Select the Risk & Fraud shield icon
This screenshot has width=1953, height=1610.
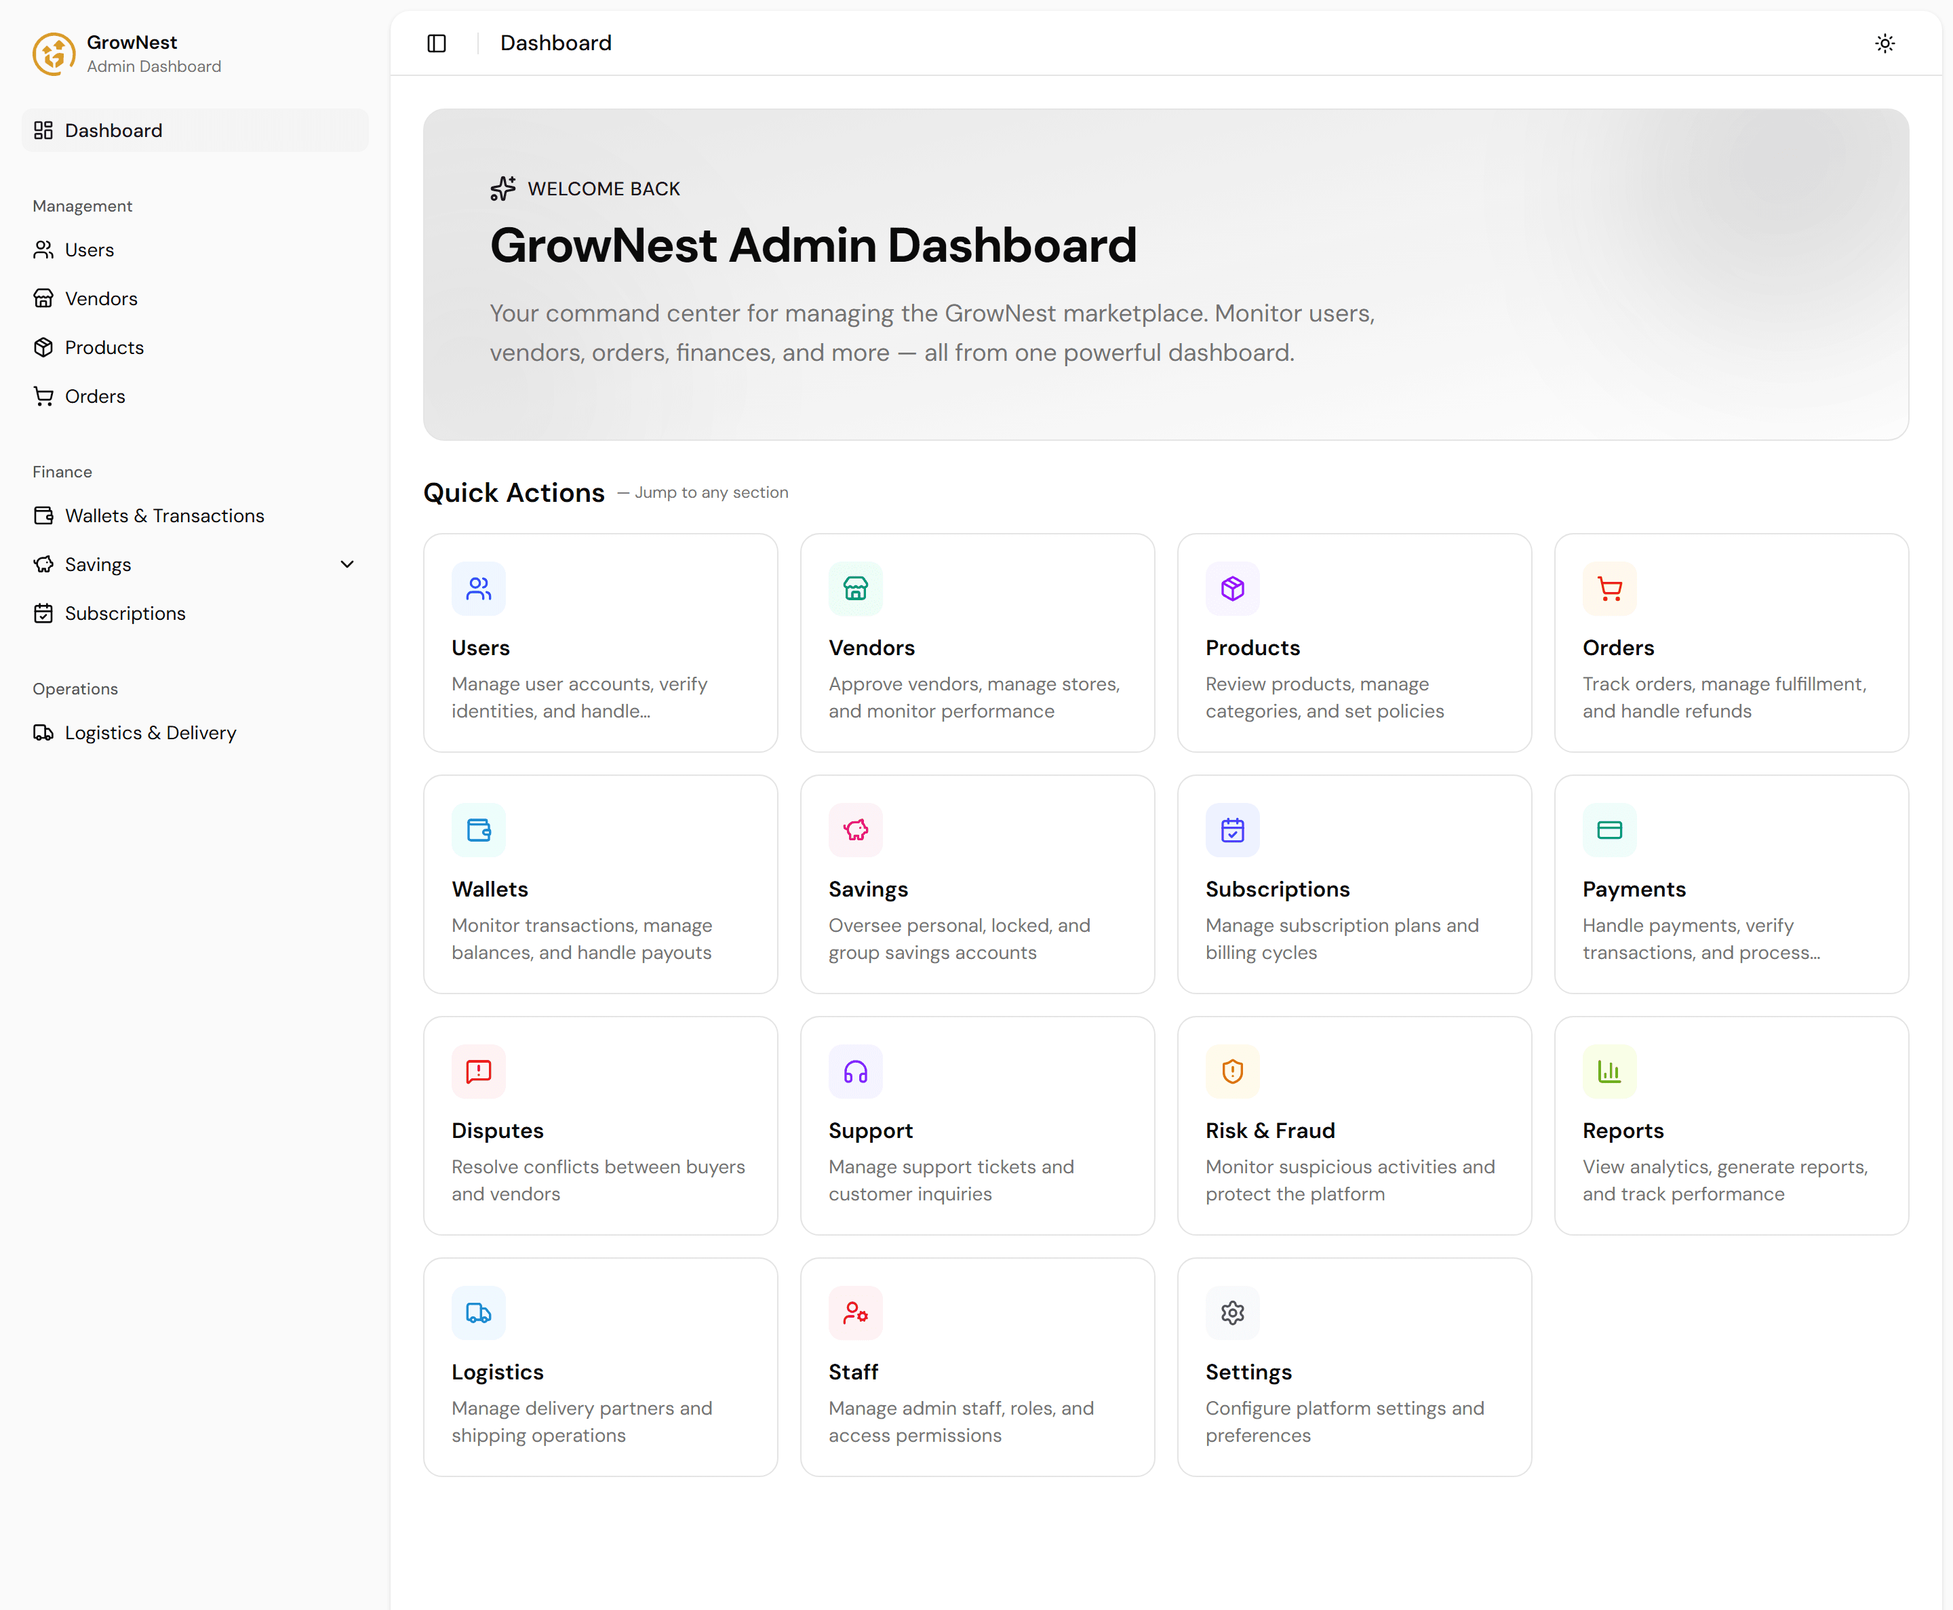(1232, 1071)
